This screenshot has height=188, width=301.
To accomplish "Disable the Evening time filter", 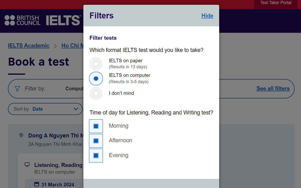I will coord(96,156).
